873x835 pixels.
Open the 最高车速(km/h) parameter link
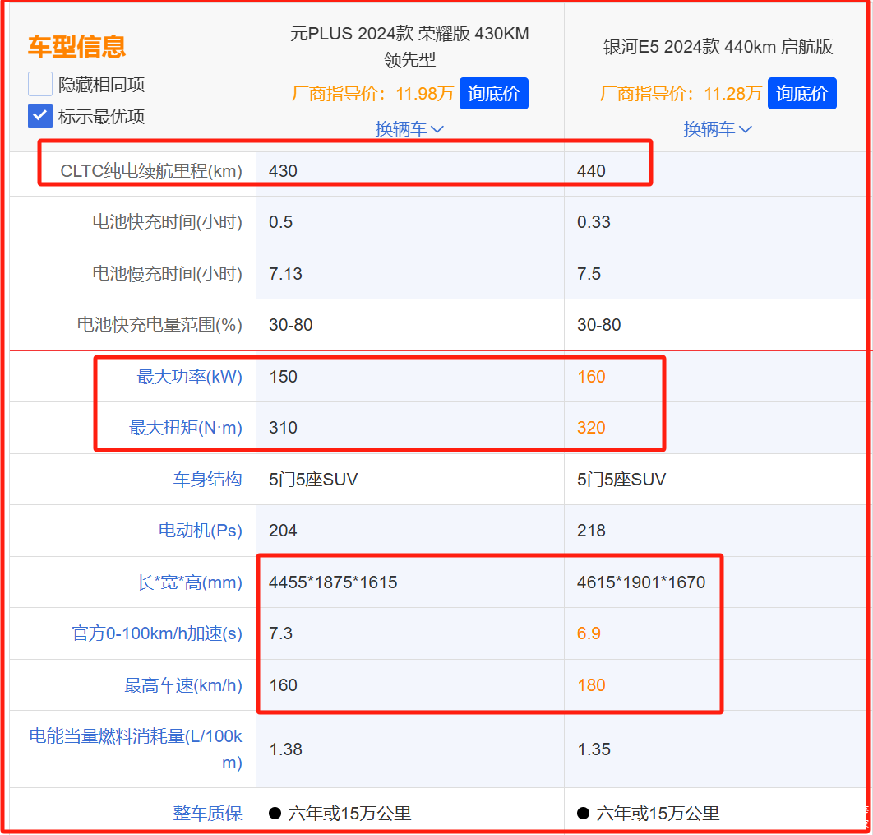coord(182,685)
